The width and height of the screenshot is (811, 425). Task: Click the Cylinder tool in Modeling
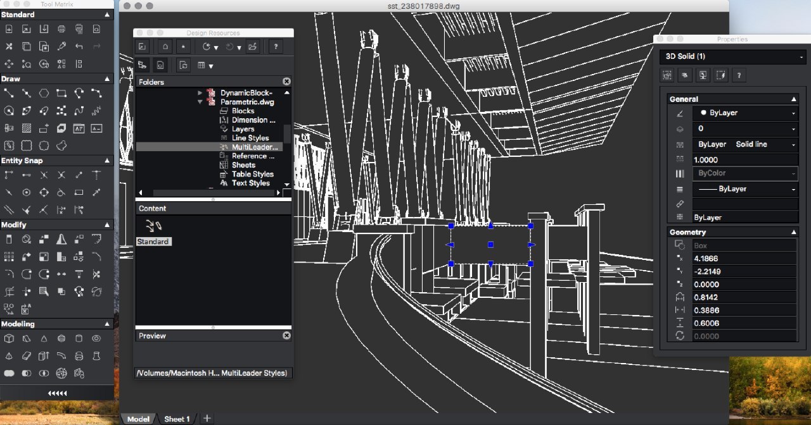pyautogui.click(x=79, y=338)
